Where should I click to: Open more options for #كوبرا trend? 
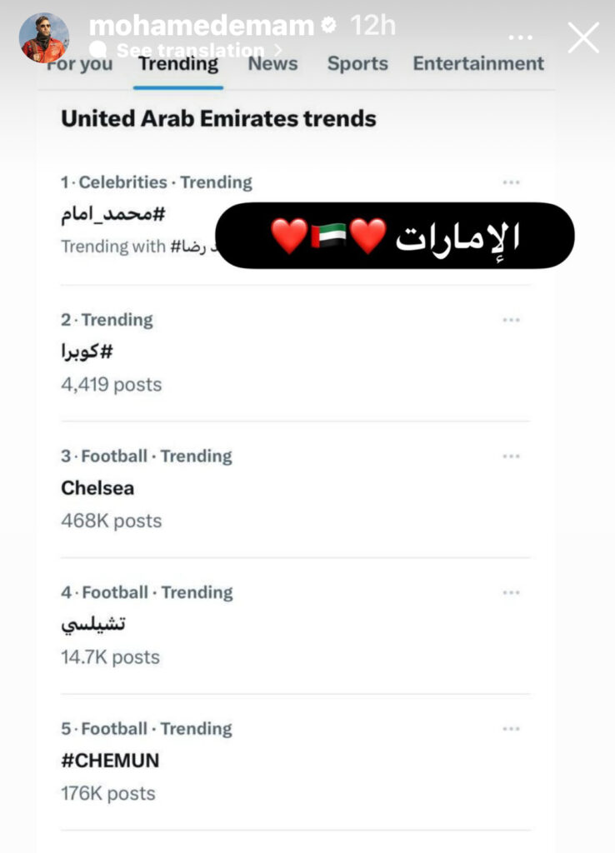click(511, 320)
